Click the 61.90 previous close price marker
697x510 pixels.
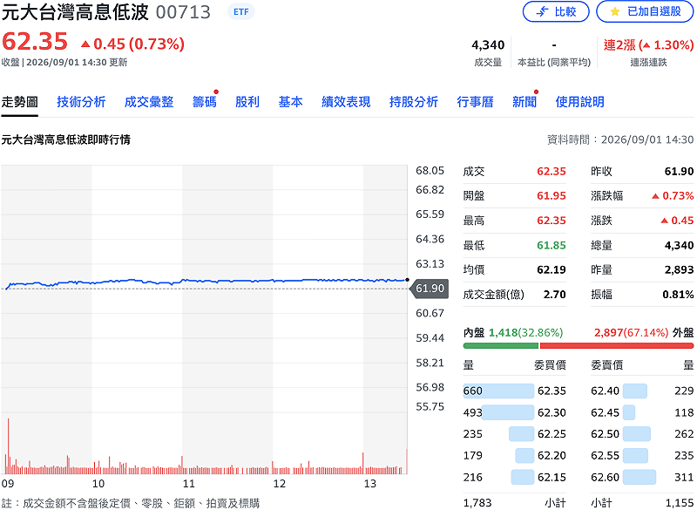pos(429,289)
